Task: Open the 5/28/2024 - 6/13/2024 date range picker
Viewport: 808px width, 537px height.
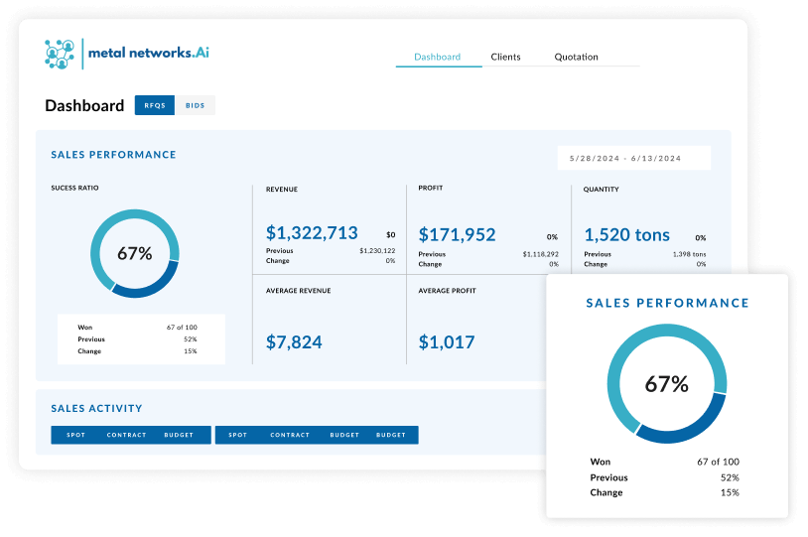Action: pos(633,158)
